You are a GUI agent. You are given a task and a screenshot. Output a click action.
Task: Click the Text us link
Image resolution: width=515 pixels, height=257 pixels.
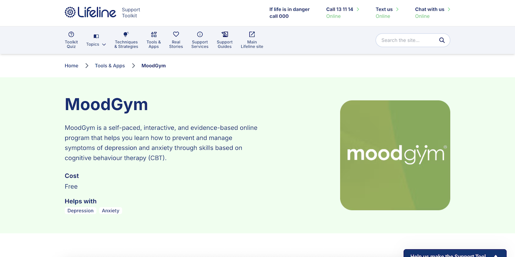(x=384, y=9)
